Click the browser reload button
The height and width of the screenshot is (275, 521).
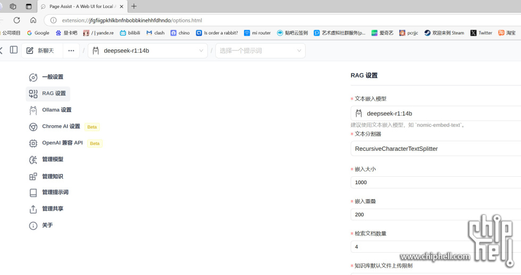coord(16,20)
